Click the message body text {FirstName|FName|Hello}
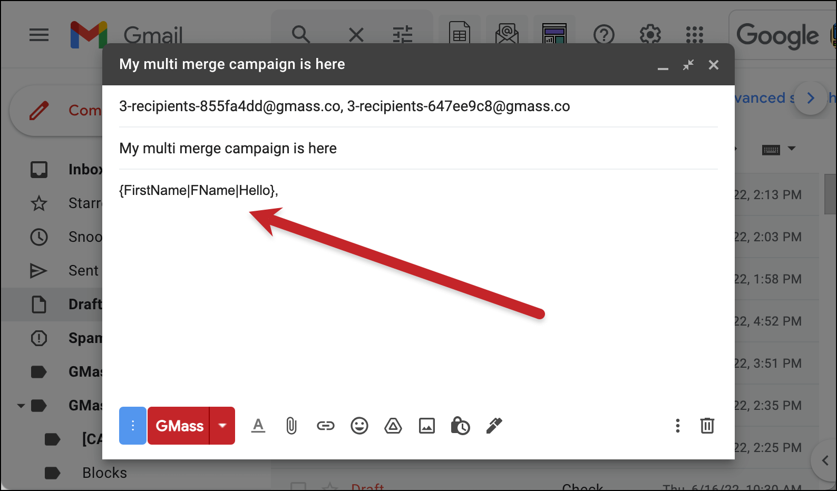Screen dimensions: 837x491 (x=199, y=190)
